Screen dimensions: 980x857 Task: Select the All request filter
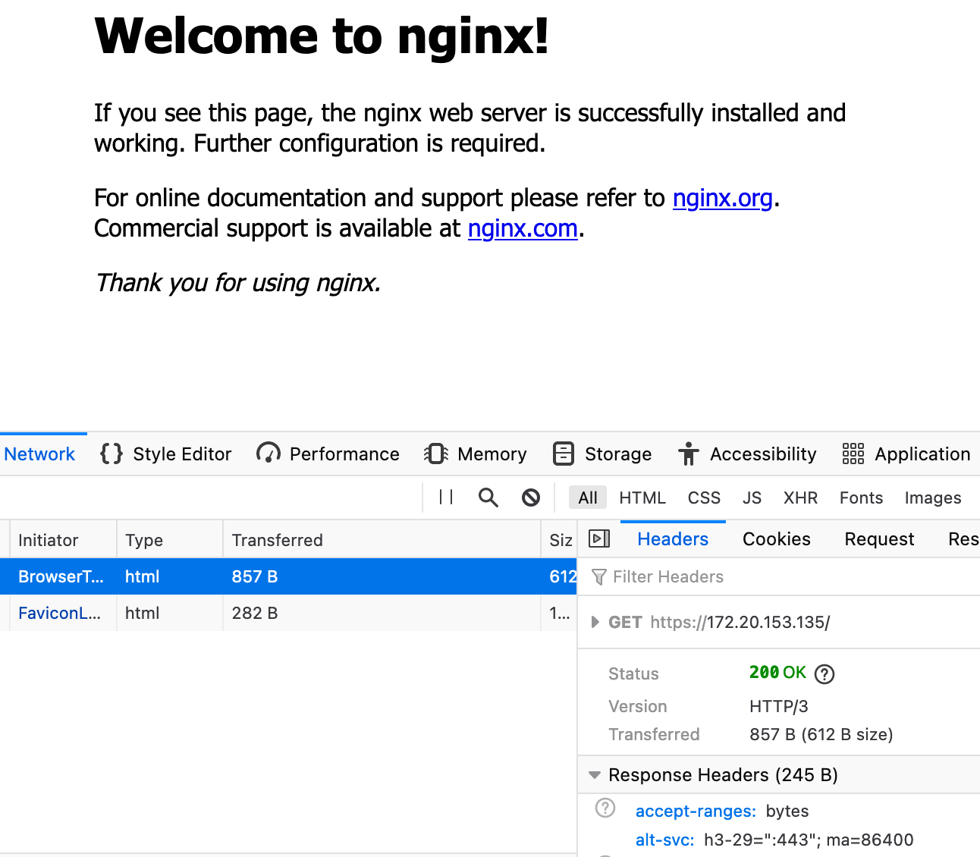point(588,498)
